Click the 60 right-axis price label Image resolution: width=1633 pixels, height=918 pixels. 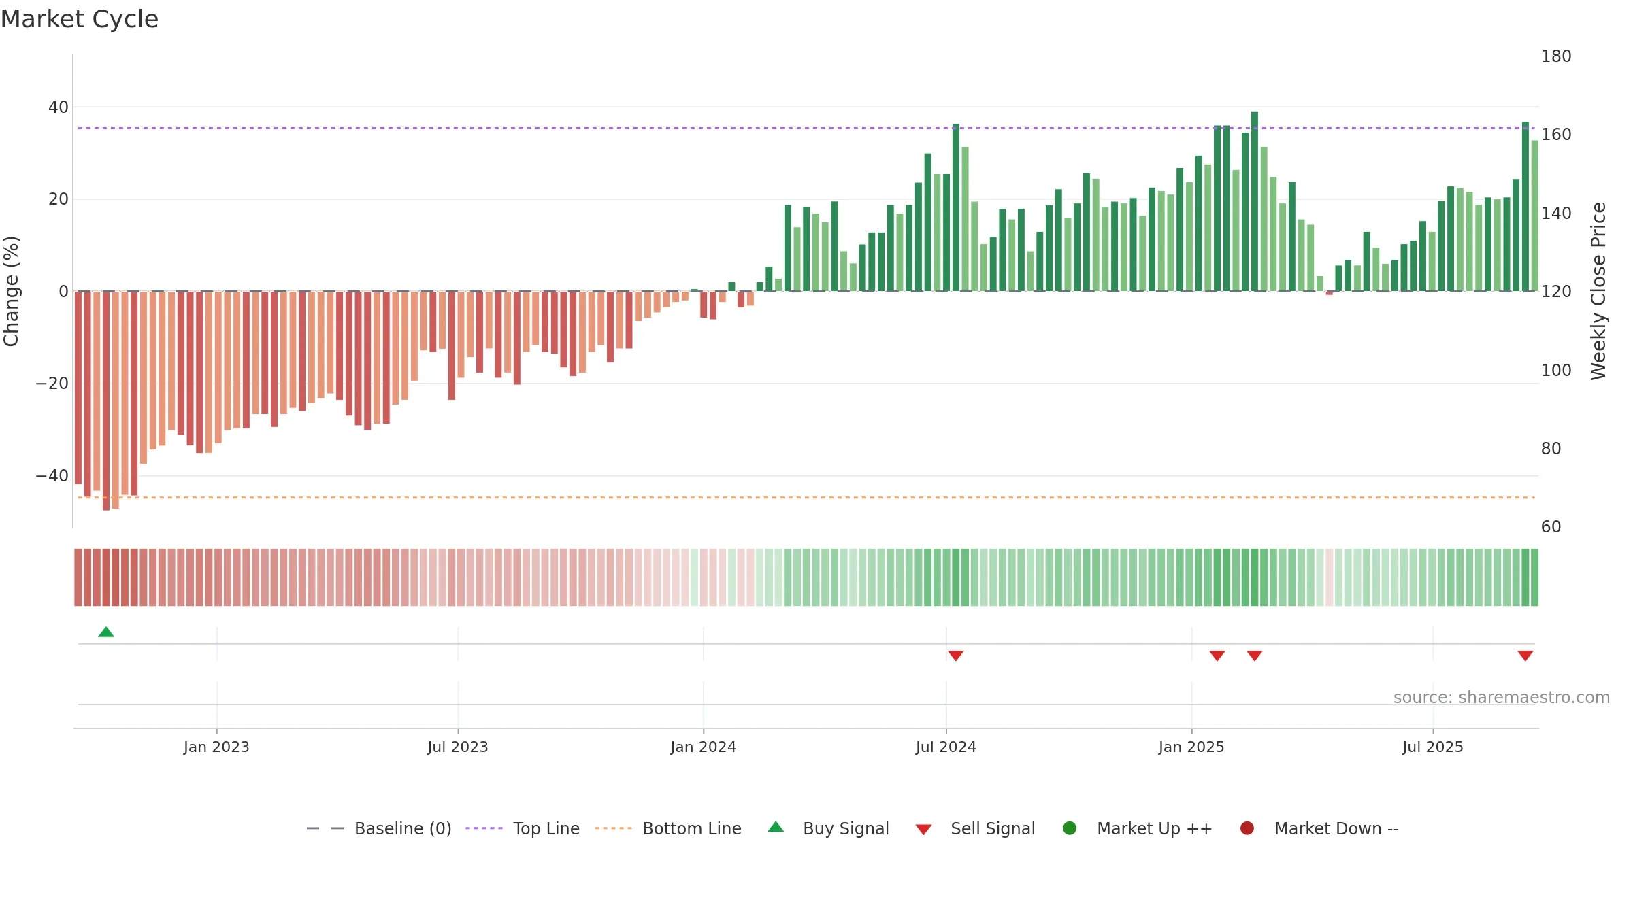1551,527
